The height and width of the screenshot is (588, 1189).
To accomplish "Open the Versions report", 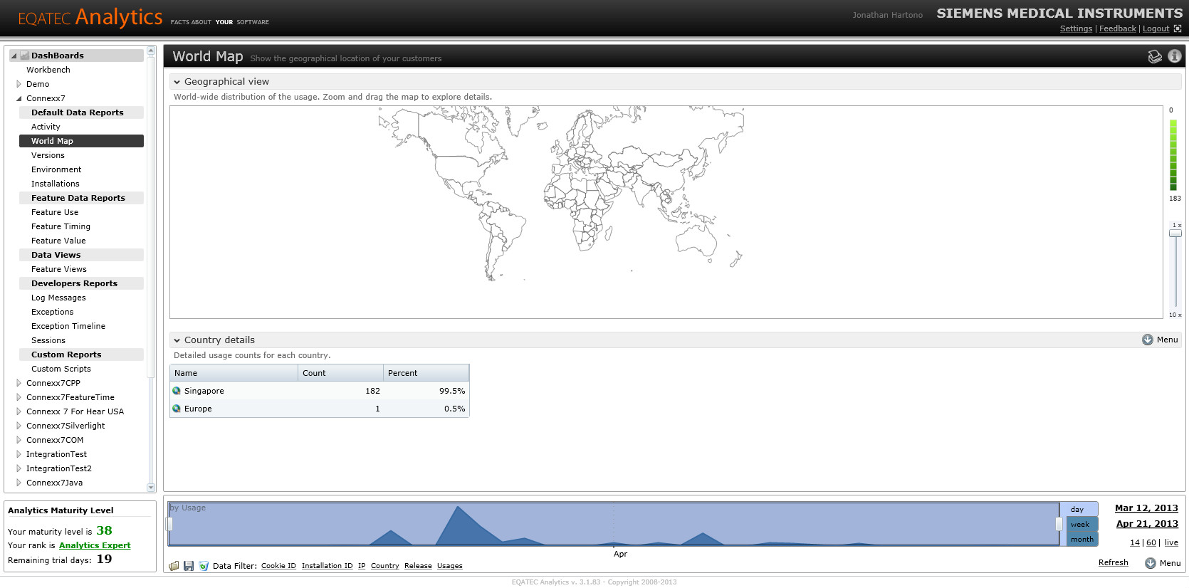I will coord(48,155).
